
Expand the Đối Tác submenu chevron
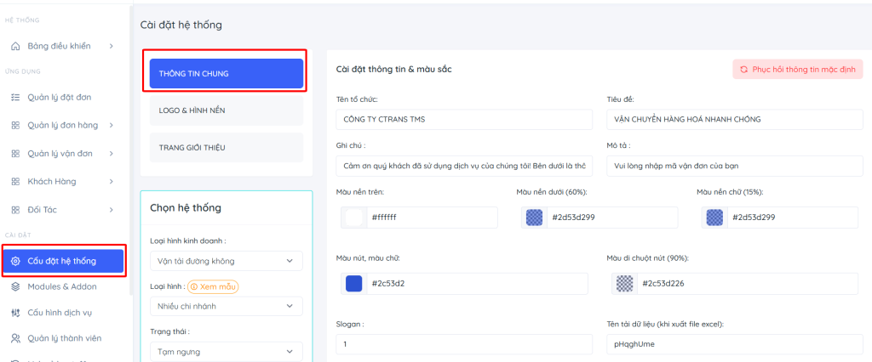tap(112, 209)
